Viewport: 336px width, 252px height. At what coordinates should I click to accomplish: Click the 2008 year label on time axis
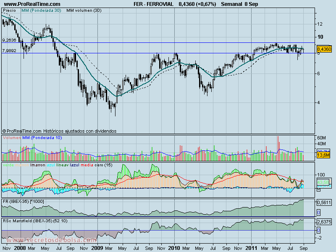20,248
